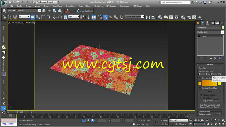The width and height of the screenshot is (226, 127).
Task: Click the orange gradient color bar
Action: click(x=210, y=83)
